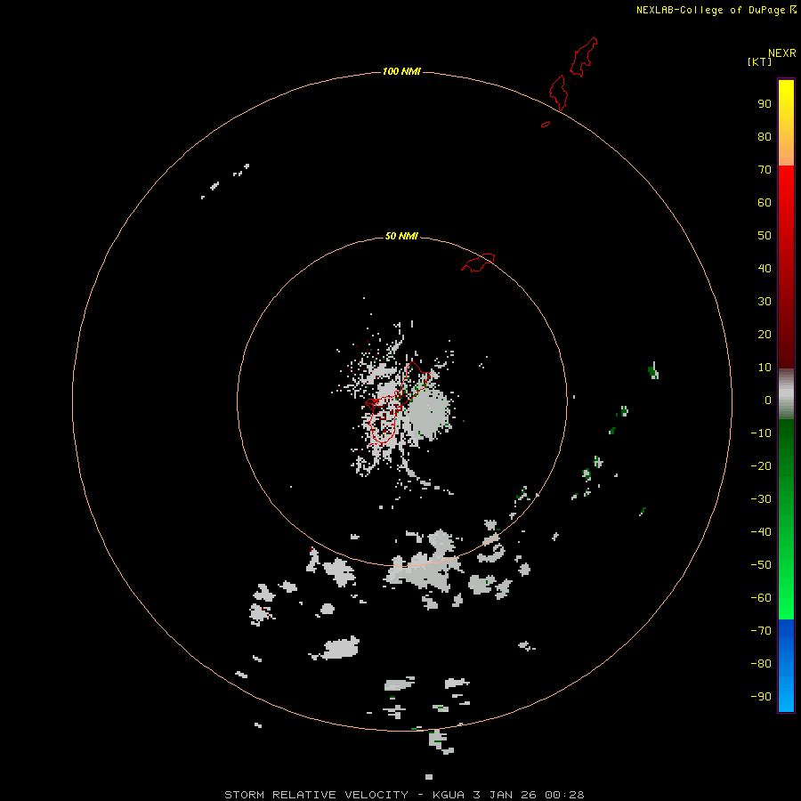Screen dimensions: 801x801
Task: Click the -50 value on velocity scale
Action: click(x=761, y=565)
